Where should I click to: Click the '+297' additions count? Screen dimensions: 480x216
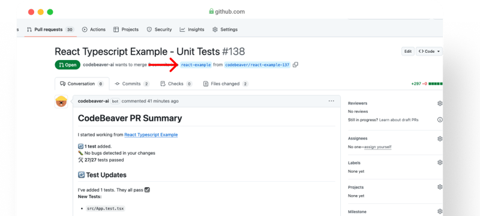(x=416, y=84)
